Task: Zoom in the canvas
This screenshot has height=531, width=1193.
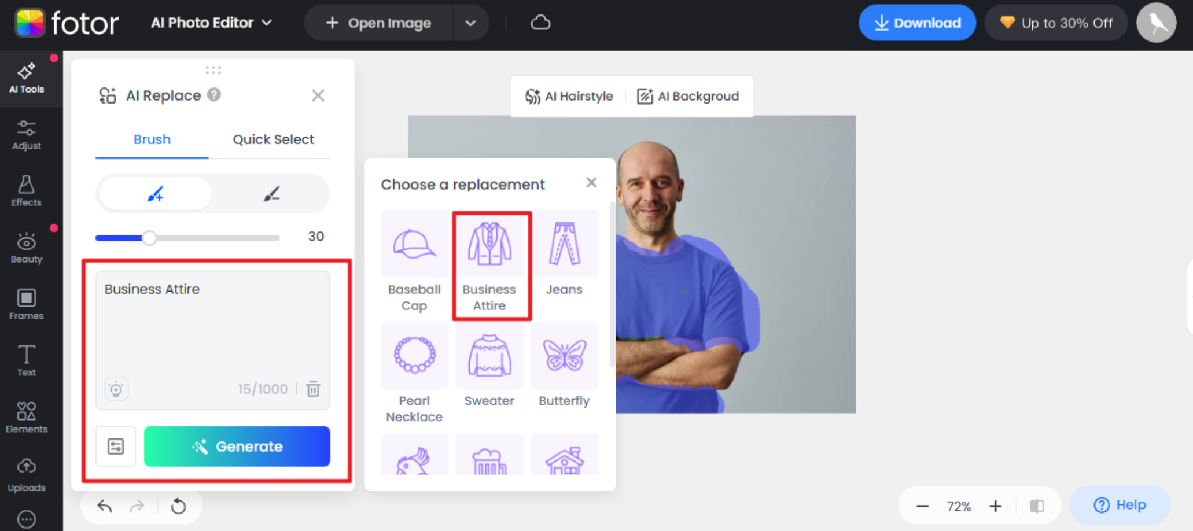Action: pos(995,507)
